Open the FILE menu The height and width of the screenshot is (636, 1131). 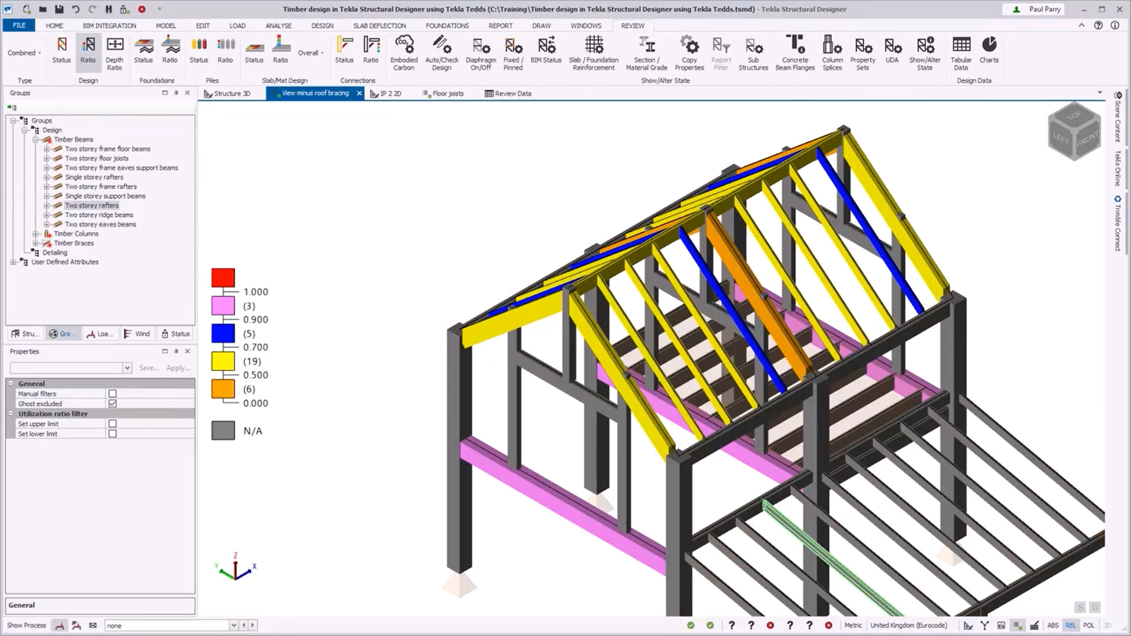click(x=19, y=25)
